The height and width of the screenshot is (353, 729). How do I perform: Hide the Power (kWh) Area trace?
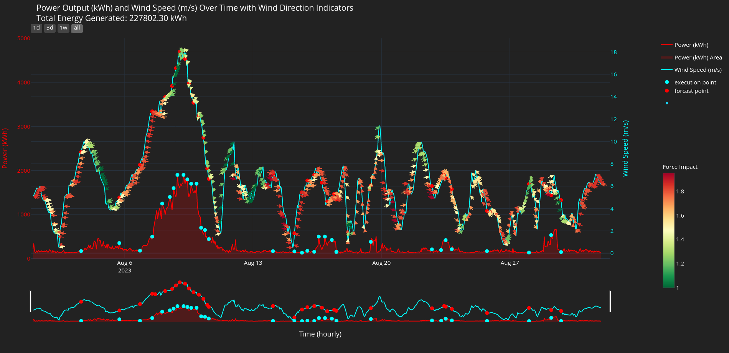tap(698, 58)
